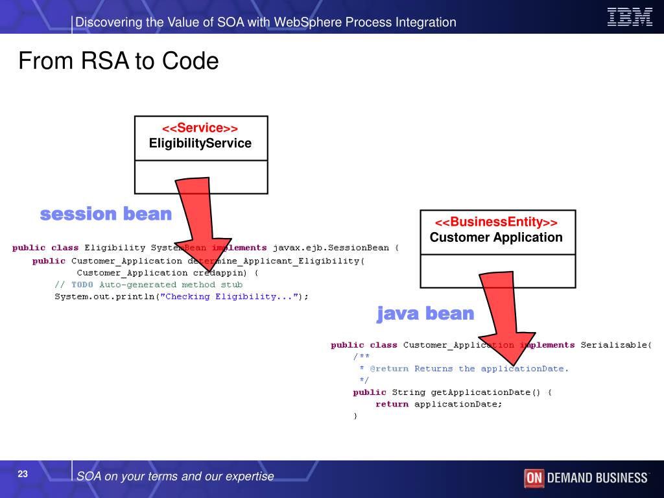Click the On Demand Business logo
Screen dimensions: 664x498
coord(586,478)
